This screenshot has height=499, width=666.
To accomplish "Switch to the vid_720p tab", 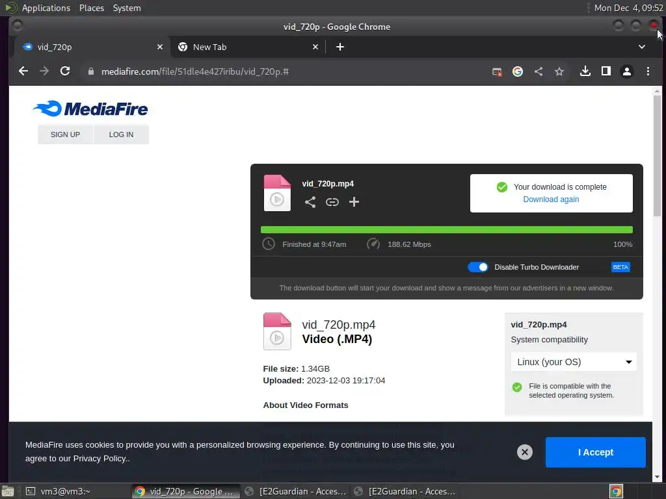I will 92,47.
